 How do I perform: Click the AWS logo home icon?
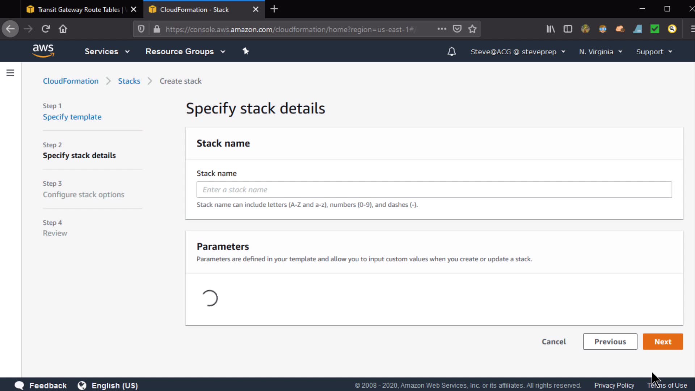pyautogui.click(x=43, y=51)
